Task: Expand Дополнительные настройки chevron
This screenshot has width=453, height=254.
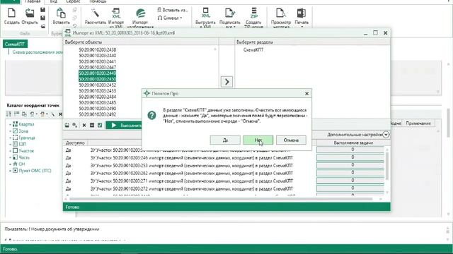Action: click(386, 135)
